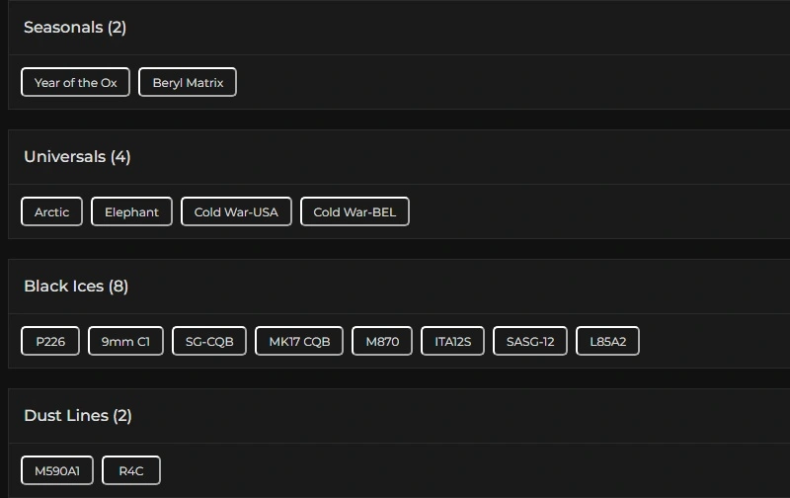Choose the SG-CQB Black Ice tag
This screenshot has width=790, height=498.
[x=209, y=342]
